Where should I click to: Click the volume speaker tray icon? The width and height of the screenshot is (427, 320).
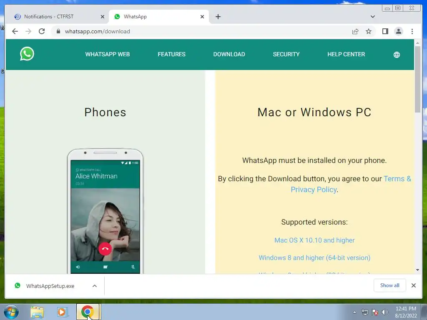(384, 312)
